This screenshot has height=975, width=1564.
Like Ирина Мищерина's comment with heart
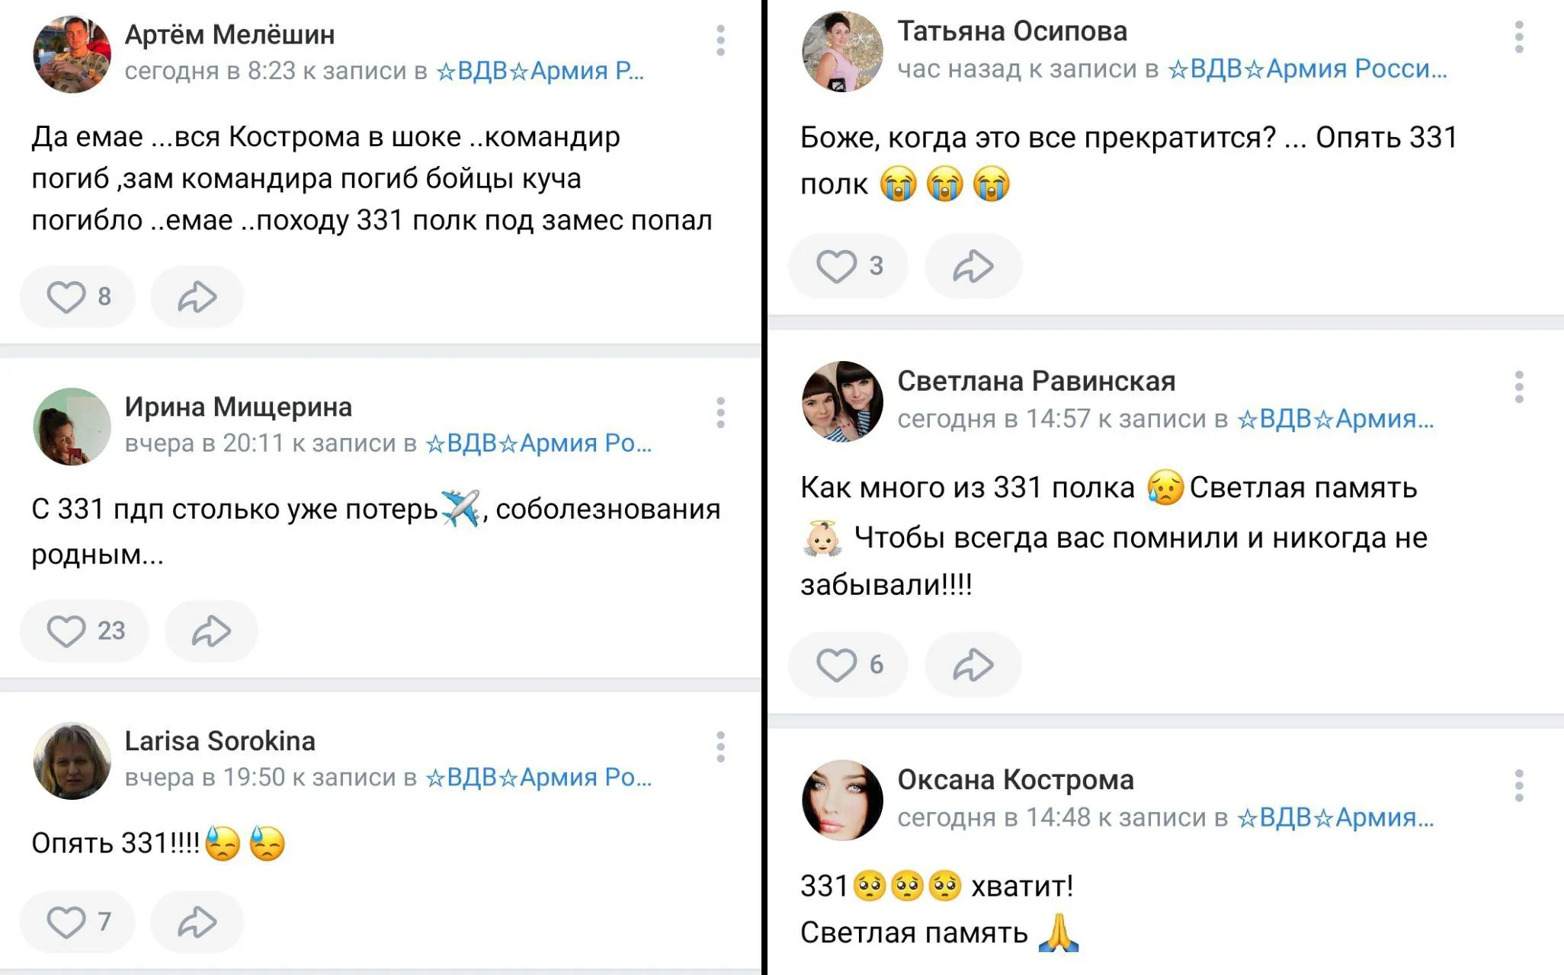pyautogui.click(x=67, y=631)
